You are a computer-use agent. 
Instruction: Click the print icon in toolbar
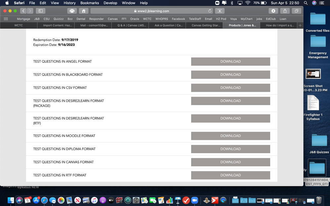[x=72, y=11]
